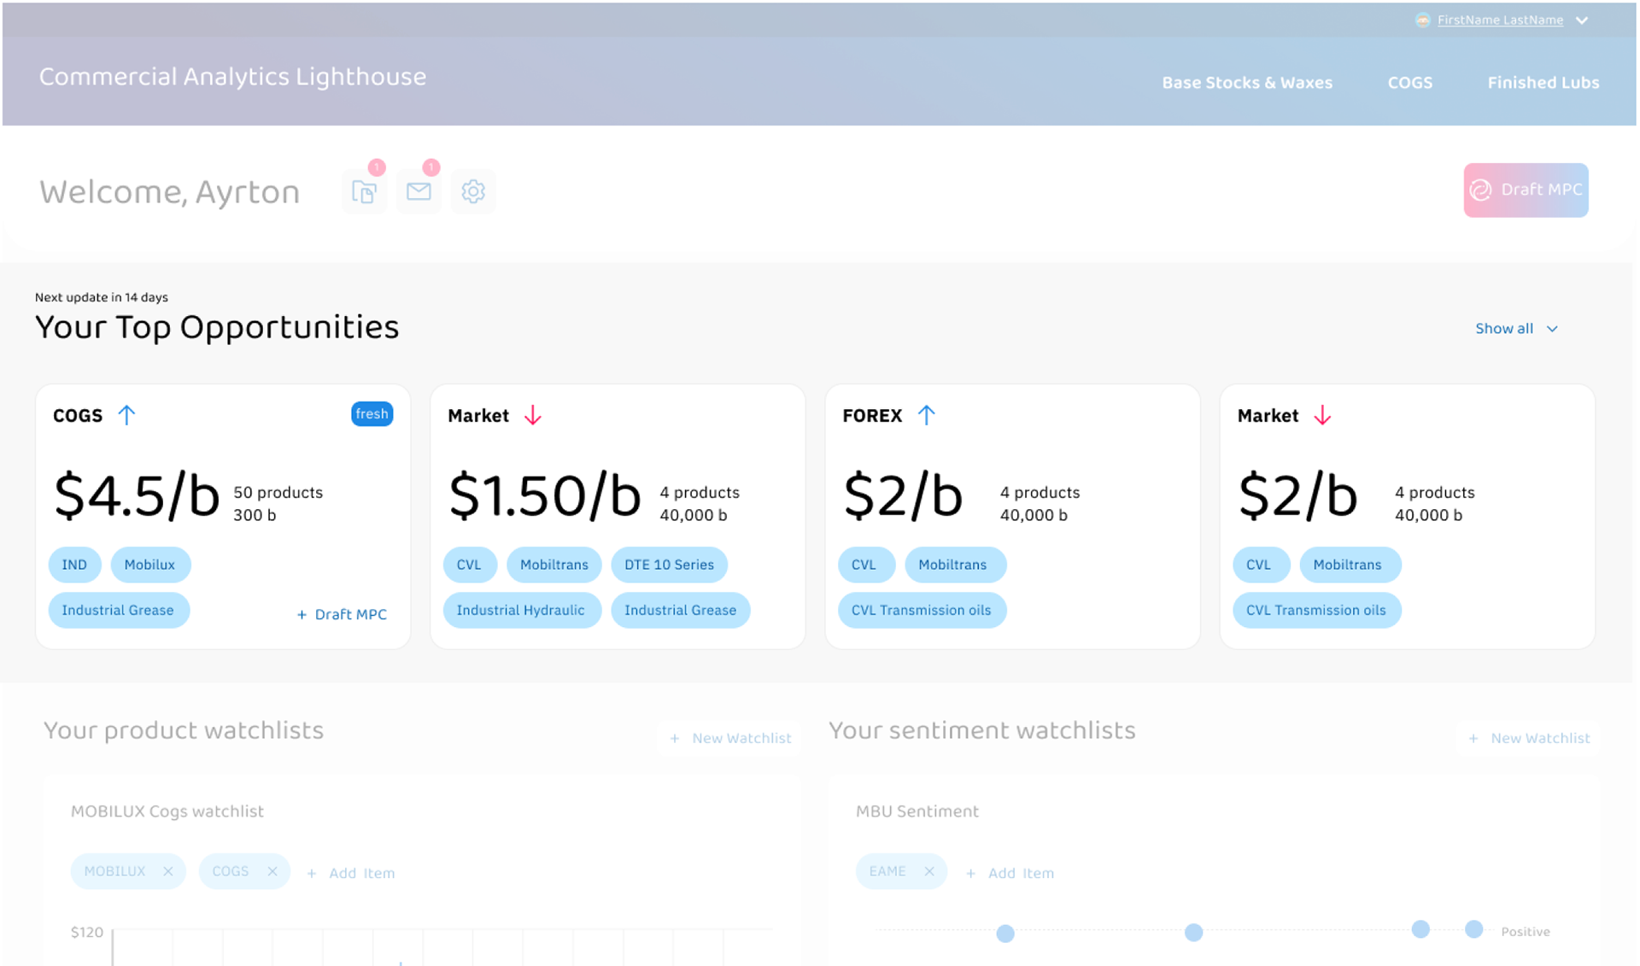Switch to the COGS nav item
Image resolution: width=1640 pixels, height=966 pixels.
pyautogui.click(x=1409, y=83)
